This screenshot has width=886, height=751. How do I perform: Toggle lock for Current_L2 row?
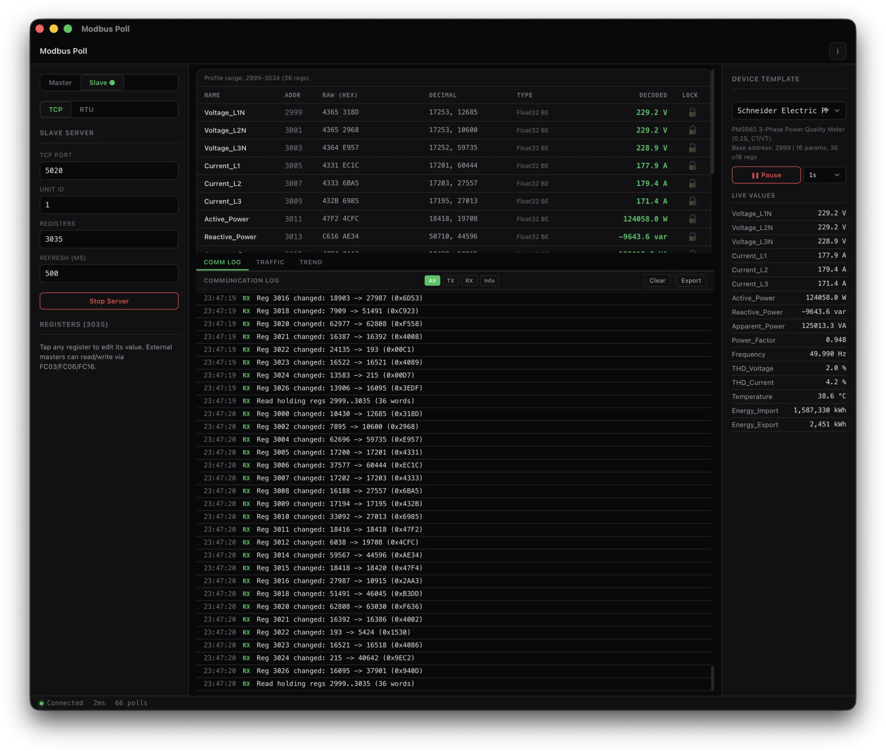(692, 184)
